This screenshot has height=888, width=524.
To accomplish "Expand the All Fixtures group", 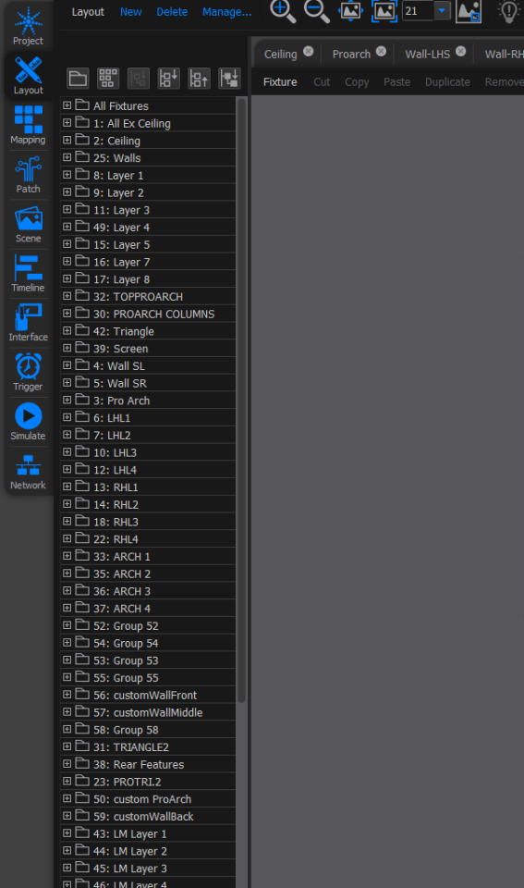I will (67, 105).
